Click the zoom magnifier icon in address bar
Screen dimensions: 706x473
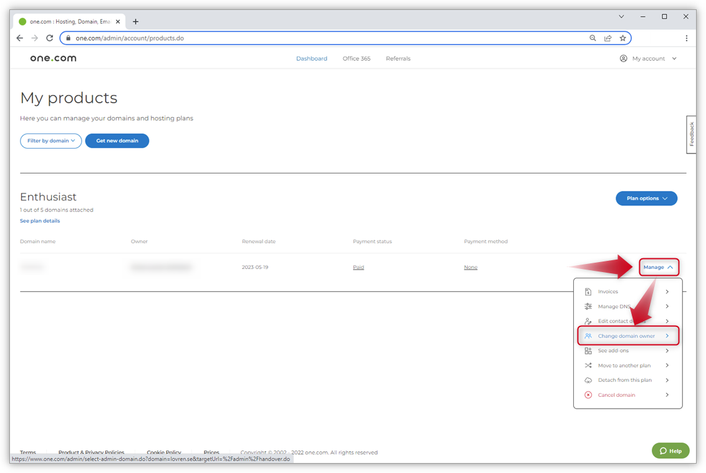click(x=592, y=38)
